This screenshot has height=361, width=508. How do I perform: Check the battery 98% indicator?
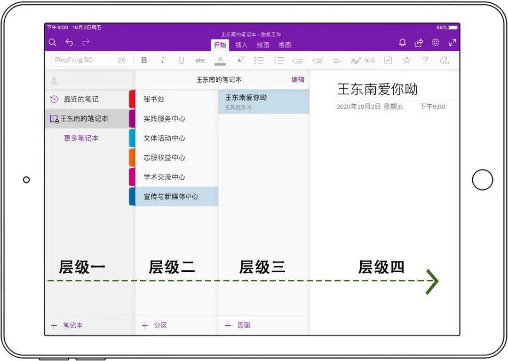447,28
